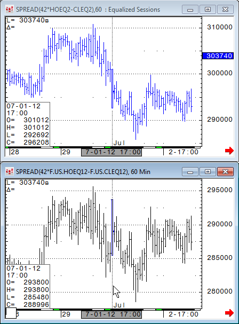Maximize the Equalized Sessions chart window
This screenshot has height=324, width=239.
tap(208, 10)
